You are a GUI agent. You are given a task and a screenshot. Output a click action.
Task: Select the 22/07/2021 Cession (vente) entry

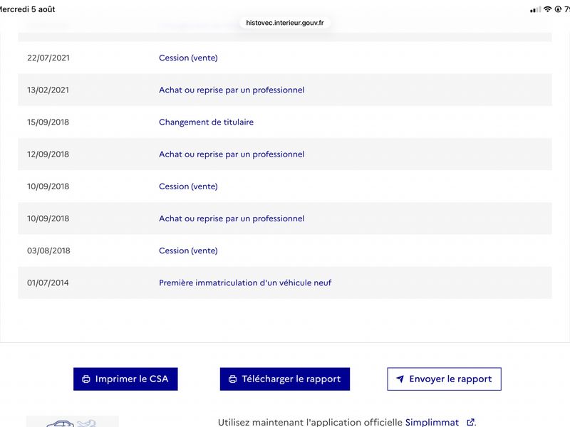coord(284,58)
